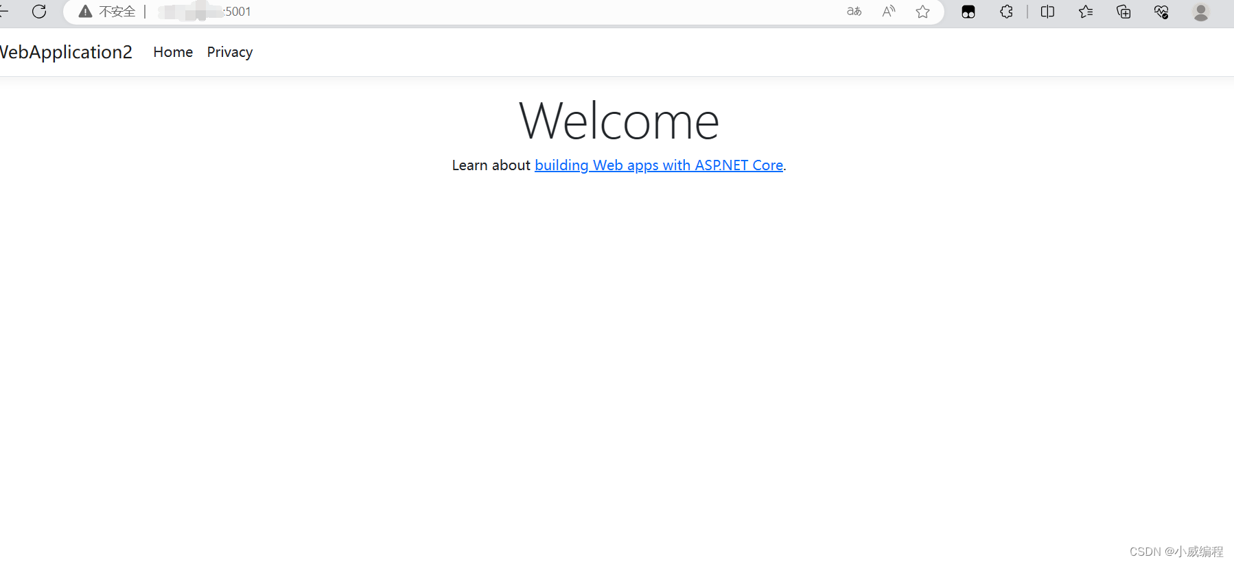Open the Collections icon
This screenshot has width=1234, height=564.
(x=1124, y=12)
